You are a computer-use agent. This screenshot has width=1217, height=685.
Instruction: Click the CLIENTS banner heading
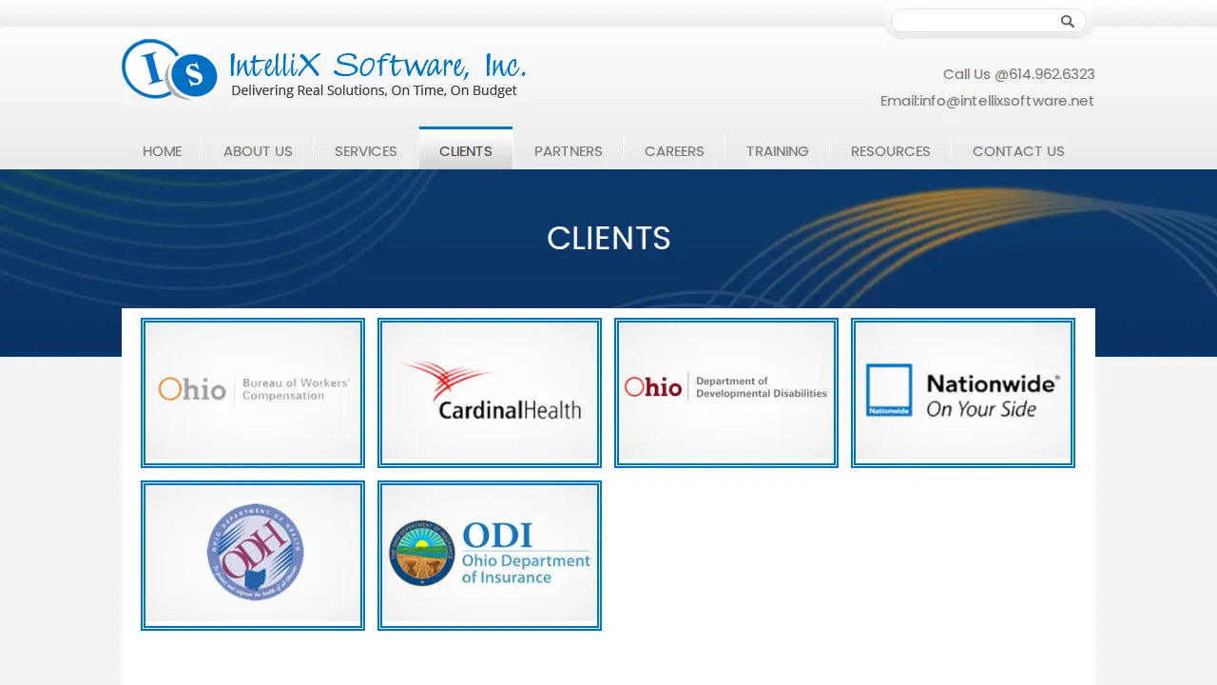[608, 238]
